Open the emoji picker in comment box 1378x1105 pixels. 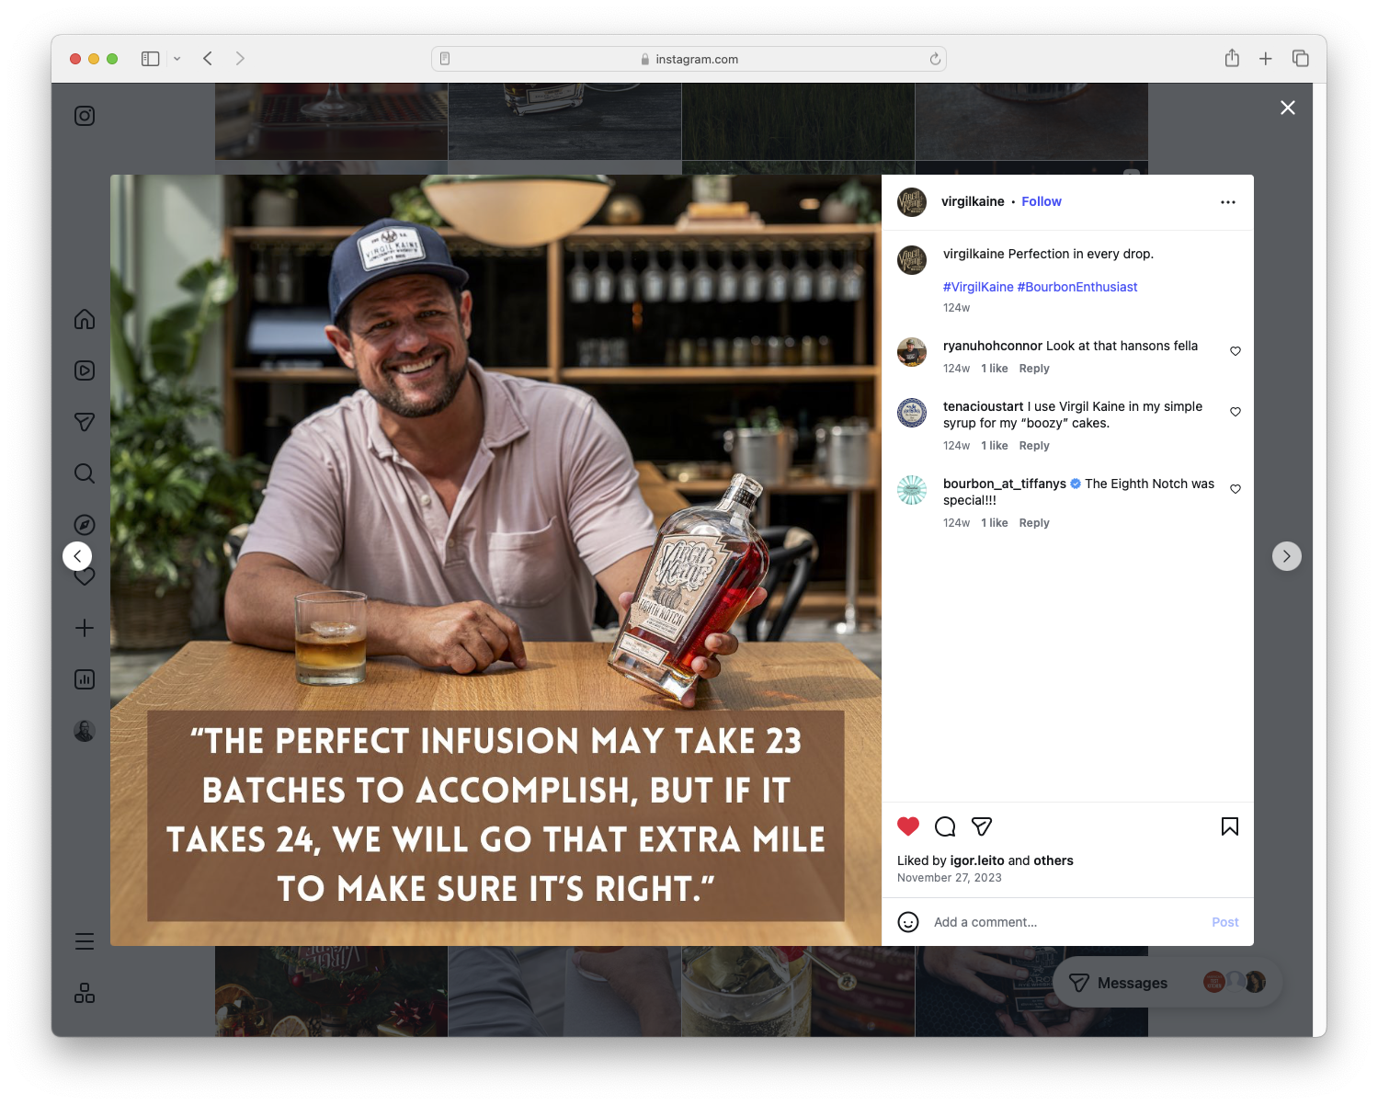(x=908, y=921)
